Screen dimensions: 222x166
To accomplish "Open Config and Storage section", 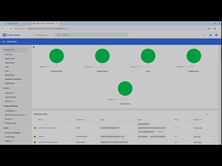I will [11, 106].
